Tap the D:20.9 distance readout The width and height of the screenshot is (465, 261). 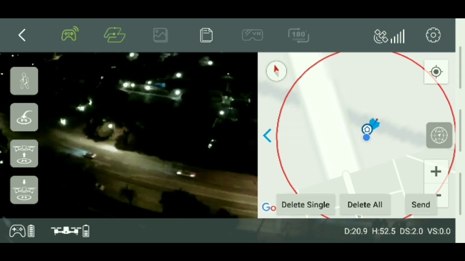pyautogui.click(x=356, y=231)
